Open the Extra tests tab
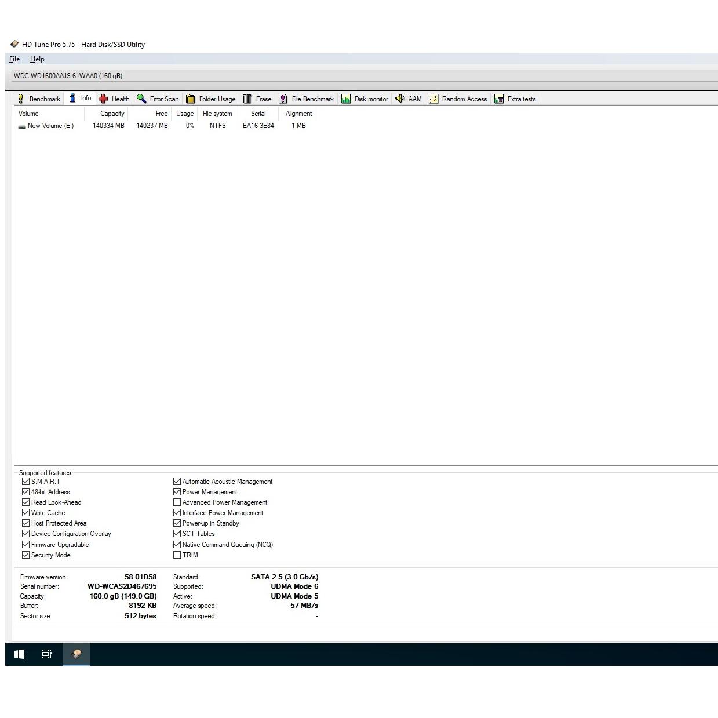This screenshot has width=718, height=718. pos(515,99)
